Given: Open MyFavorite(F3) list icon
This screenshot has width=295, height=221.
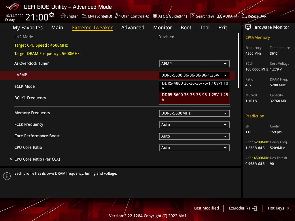Looking at the screenshot, I should 84,16.
